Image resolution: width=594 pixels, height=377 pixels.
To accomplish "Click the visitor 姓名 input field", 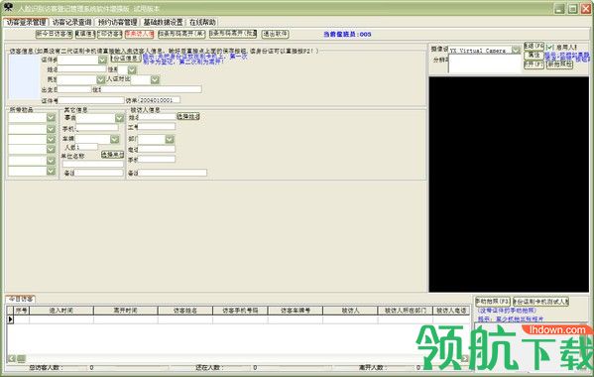I will tap(82, 69).
